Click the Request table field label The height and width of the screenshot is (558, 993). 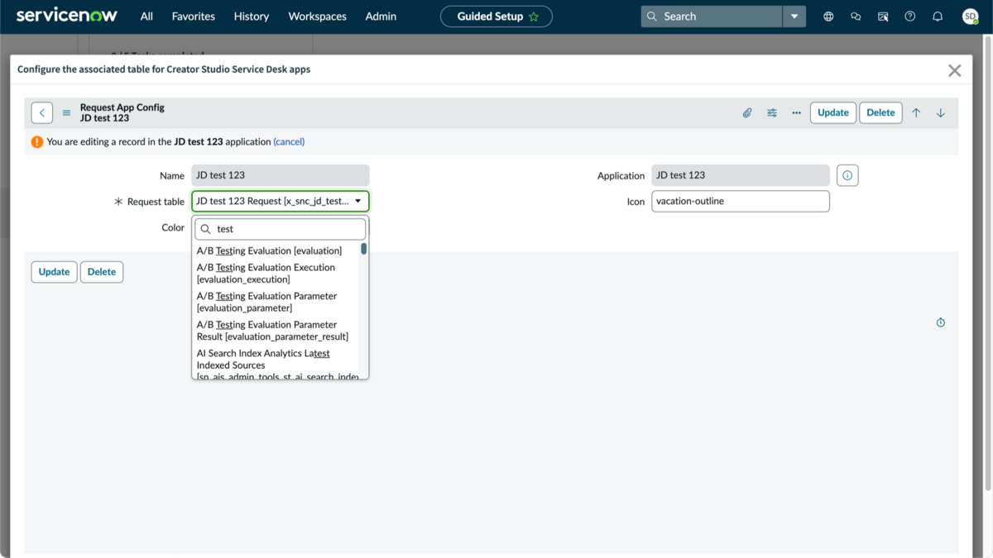coord(156,202)
